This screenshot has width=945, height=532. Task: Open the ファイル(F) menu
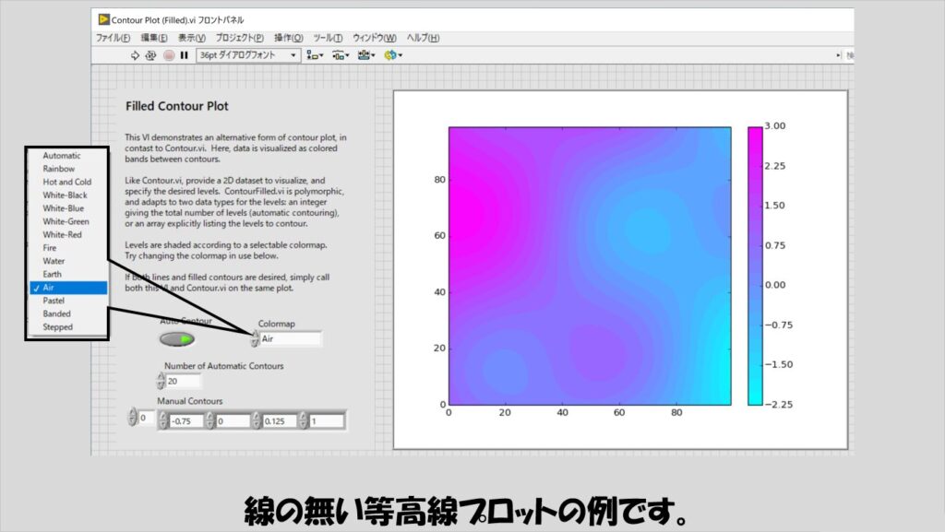pyautogui.click(x=114, y=38)
